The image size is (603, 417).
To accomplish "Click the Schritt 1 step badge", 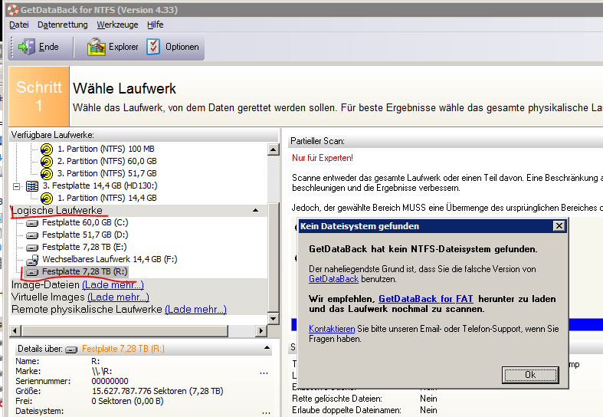I will (x=39, y=96).
